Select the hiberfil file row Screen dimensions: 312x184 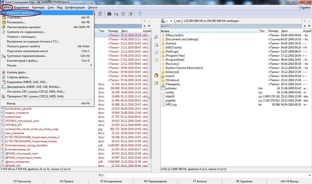pos(236,96)
